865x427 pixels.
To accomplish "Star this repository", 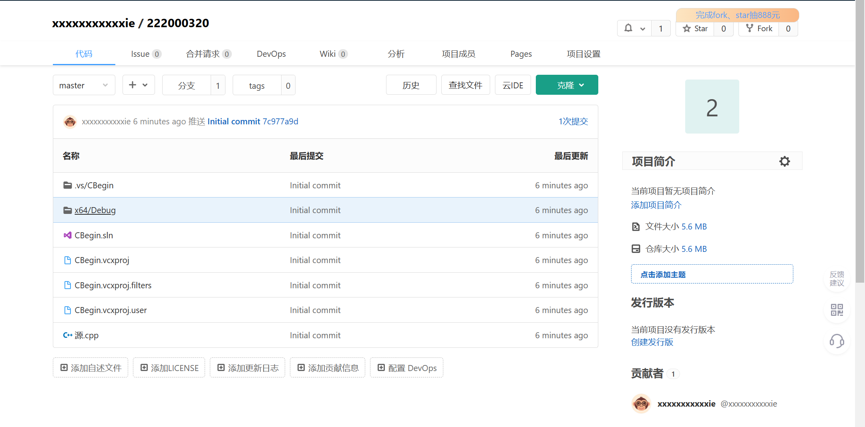I will (695, 28).
